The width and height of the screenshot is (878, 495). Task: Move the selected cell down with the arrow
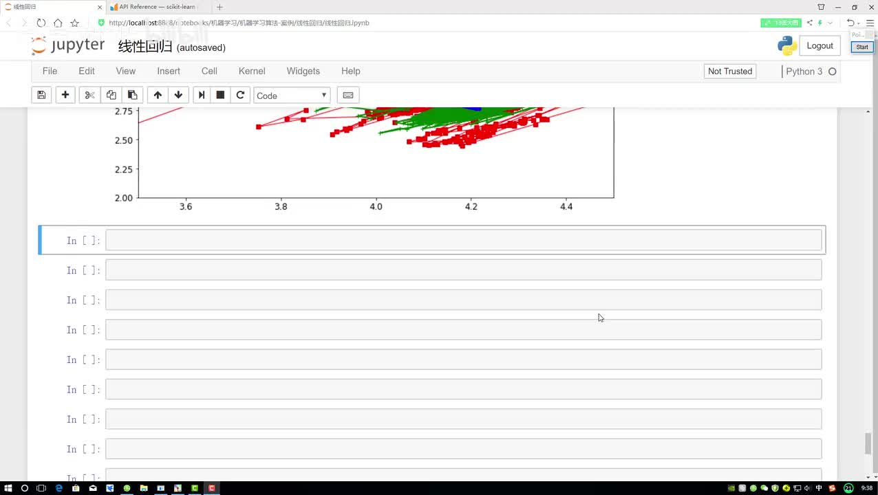[x=178, y=95]
